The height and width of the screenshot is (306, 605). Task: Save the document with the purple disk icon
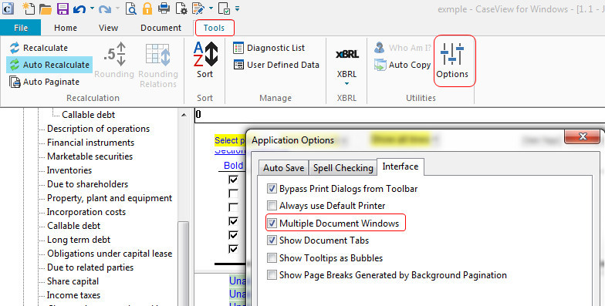pos(63,8)
